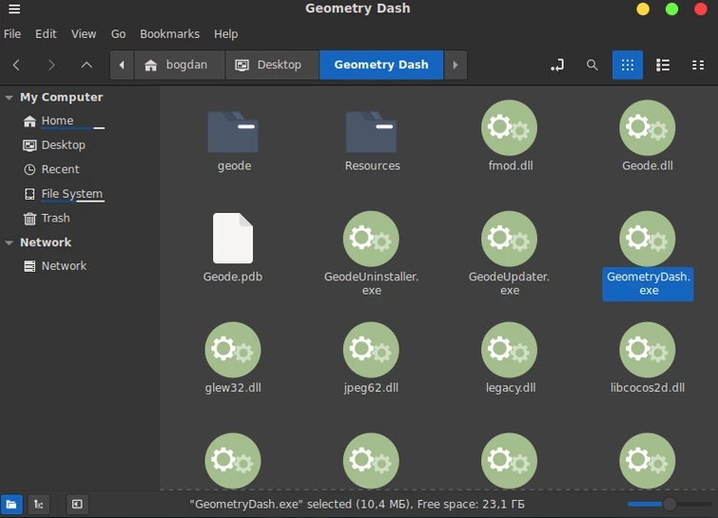Image resolution: width=718 pixels, height=518 pixels.
Task: Select the geode folder
Action: point(233,132)
